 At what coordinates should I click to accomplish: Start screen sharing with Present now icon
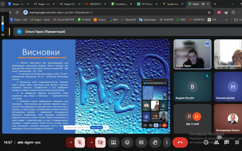[113, 142]
